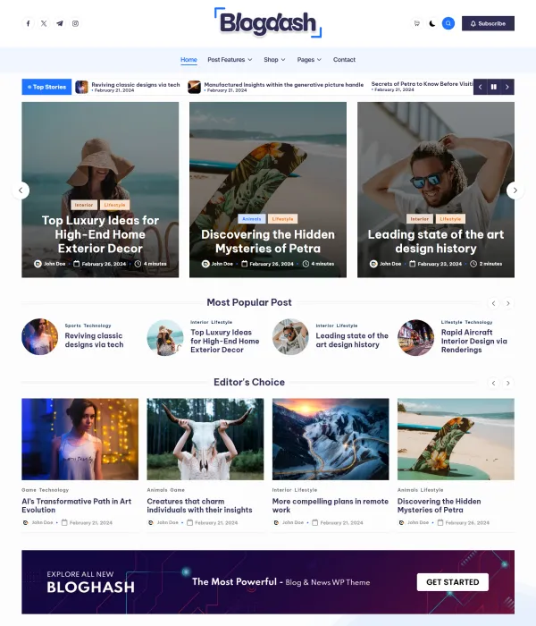This screenshot has width=536, height=626.
Task: Select the Home menu item
Action: coord(188,60)
